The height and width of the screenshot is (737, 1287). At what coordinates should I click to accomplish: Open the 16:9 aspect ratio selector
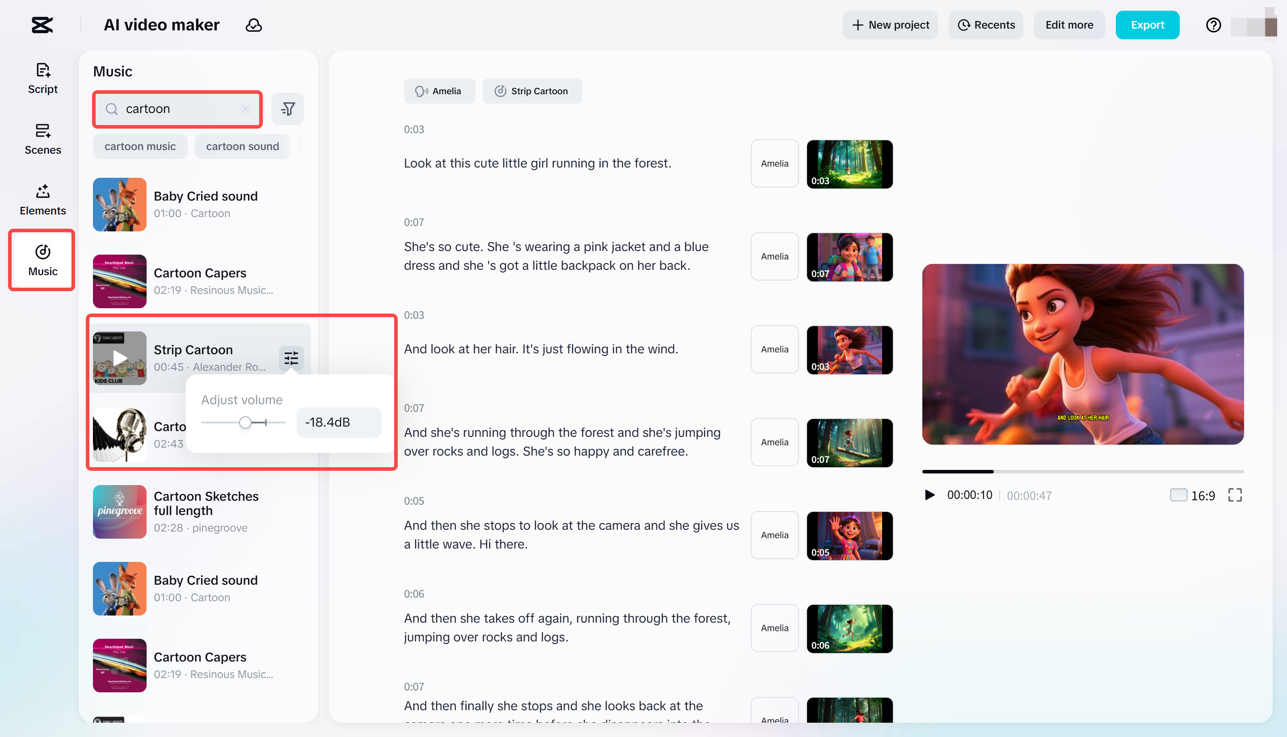(1193, 495)
